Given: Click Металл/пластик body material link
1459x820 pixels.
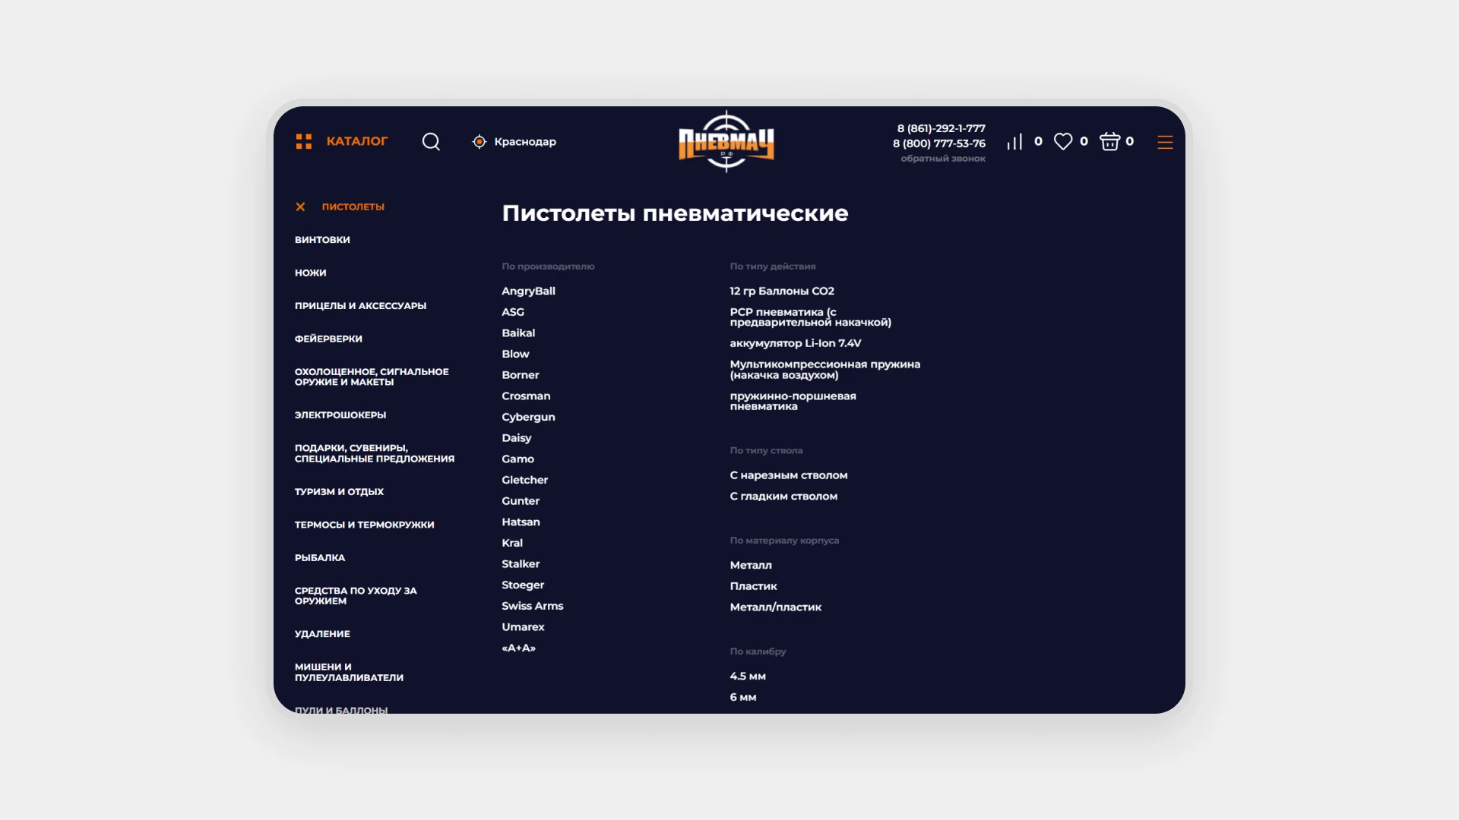Looking at the screenshot, I should point(775,607).
